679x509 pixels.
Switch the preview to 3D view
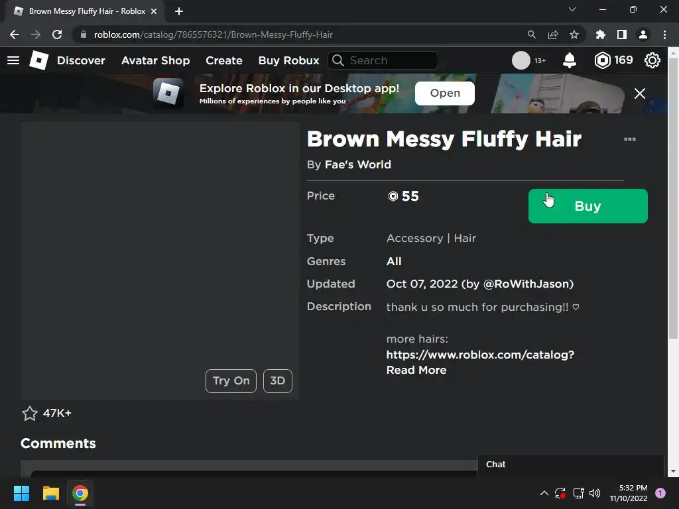point(278,381)
